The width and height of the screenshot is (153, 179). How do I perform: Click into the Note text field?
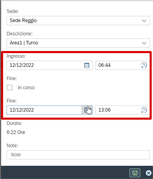(x=78, y=155)
